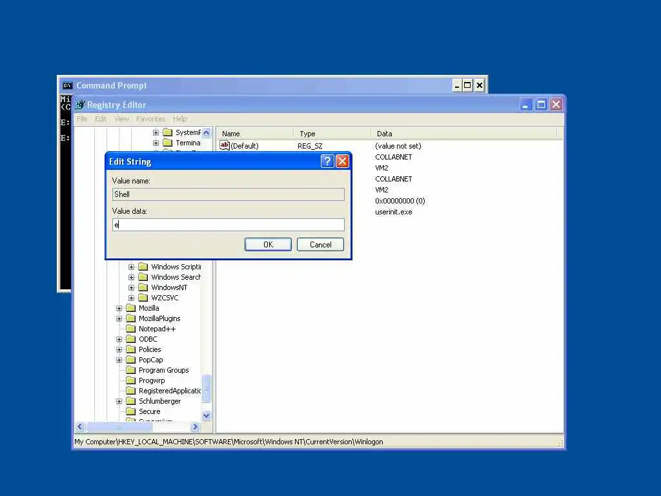Select the Progwrp folder icon
661x496 pixels.
click(x=130, y=380)
